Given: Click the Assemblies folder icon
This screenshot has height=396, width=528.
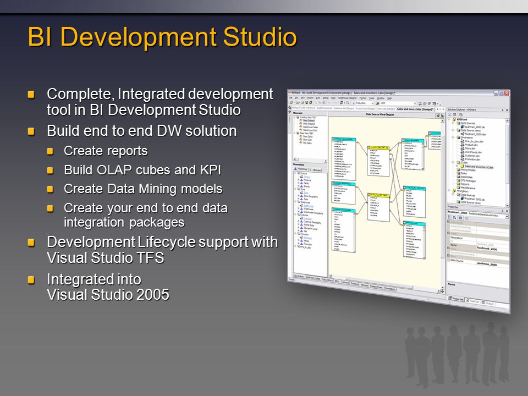Looking at the screenshot, I should point(458,177).
